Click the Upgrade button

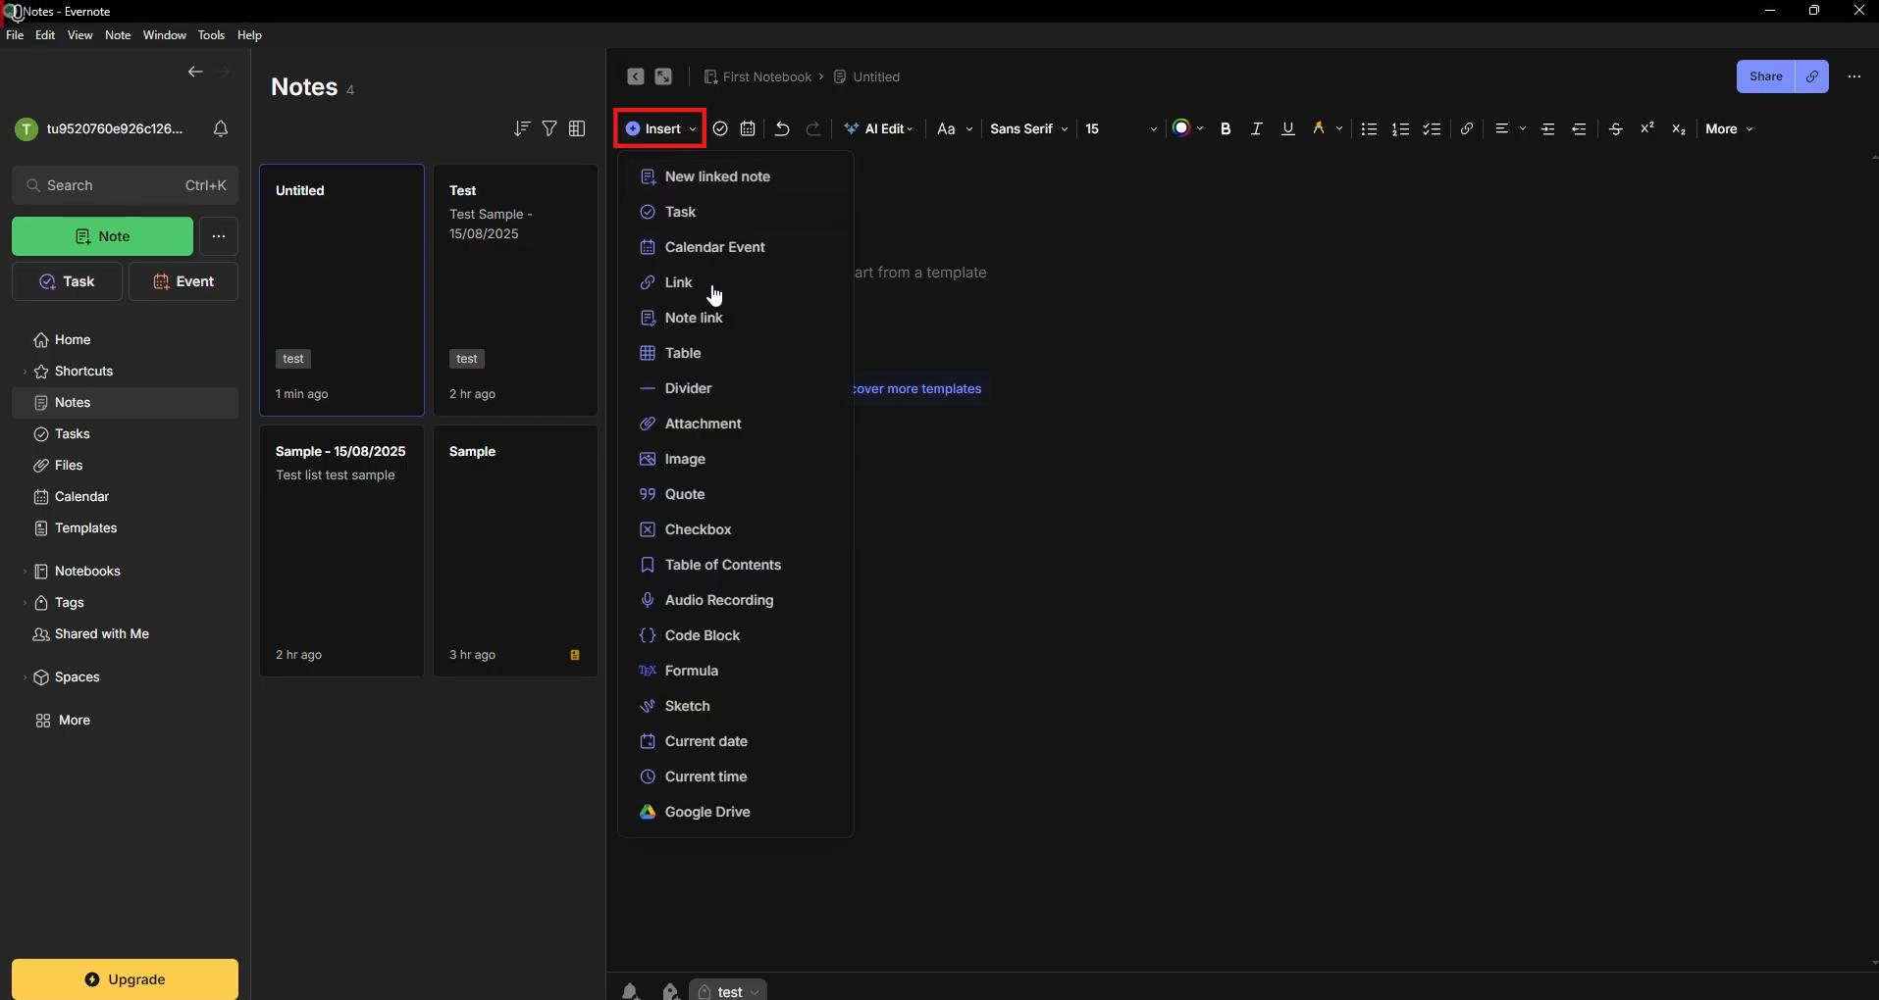point(125,978)
